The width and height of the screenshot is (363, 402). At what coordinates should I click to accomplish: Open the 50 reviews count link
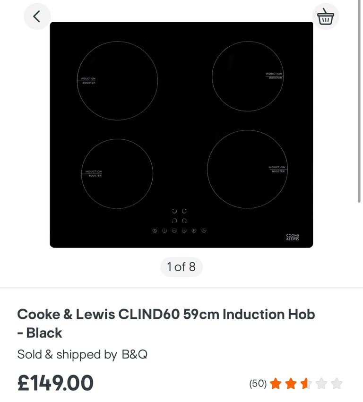point(258,384)
